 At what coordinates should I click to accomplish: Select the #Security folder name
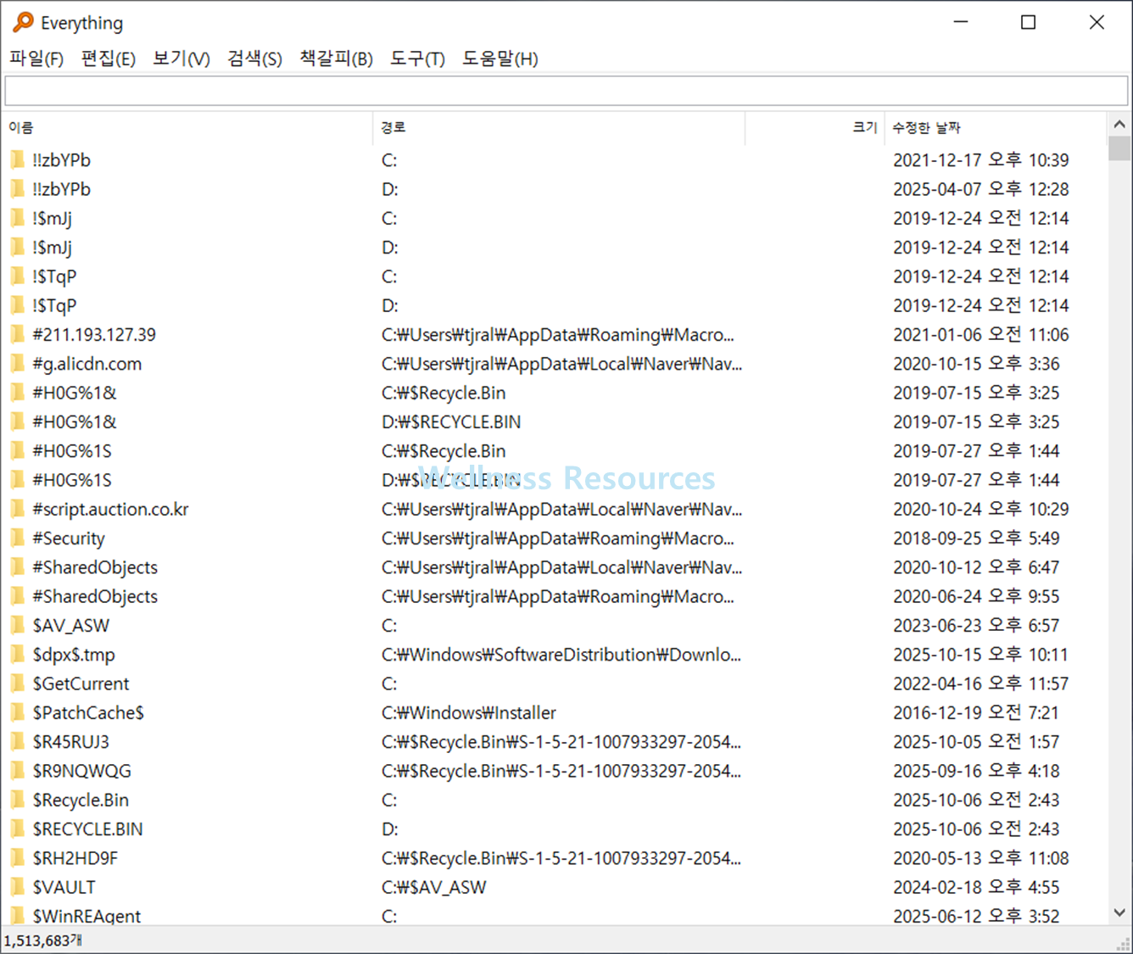69,538
